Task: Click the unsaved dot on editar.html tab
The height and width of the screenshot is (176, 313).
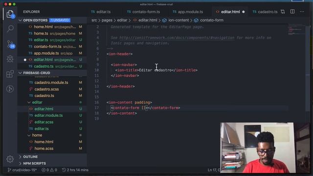Action: point(244,12)
